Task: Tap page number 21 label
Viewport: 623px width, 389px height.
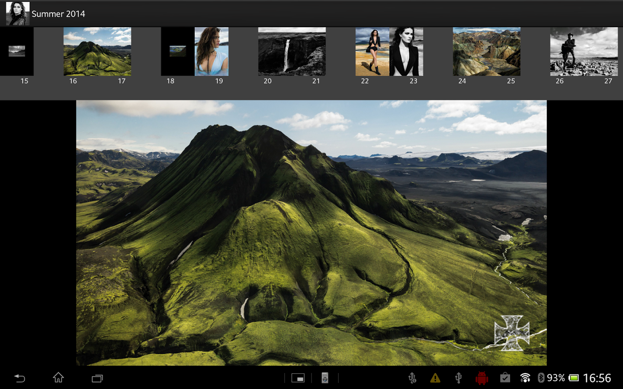Action: tap(316, 81)
